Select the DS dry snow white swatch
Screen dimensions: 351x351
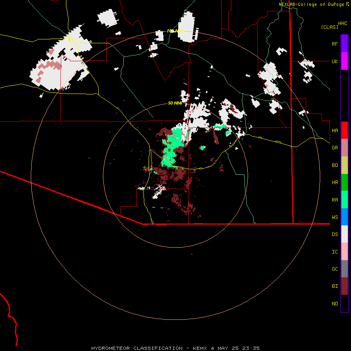tap(344, 234)
